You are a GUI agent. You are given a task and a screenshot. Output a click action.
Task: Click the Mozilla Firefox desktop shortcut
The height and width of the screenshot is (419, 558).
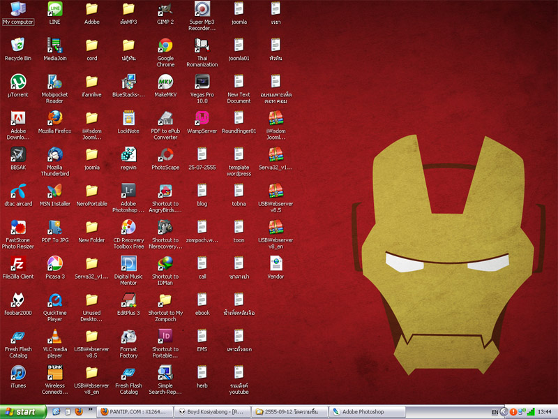55,122
